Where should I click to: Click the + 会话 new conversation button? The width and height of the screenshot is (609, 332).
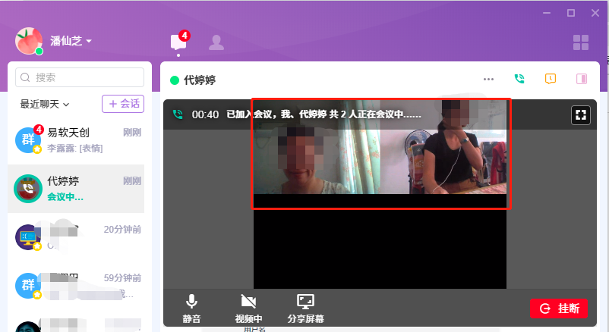pos(123,103)
